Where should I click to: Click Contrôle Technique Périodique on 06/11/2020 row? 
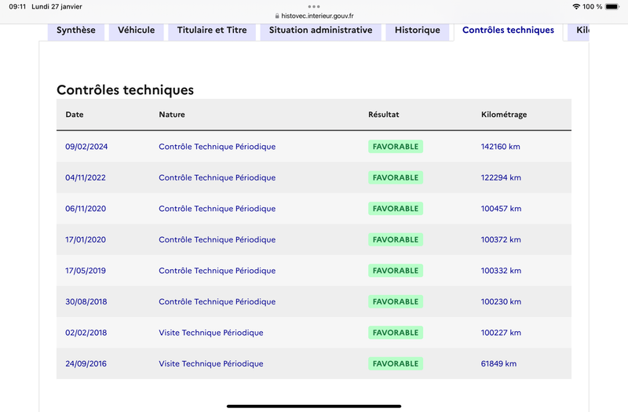pos(217,209)
